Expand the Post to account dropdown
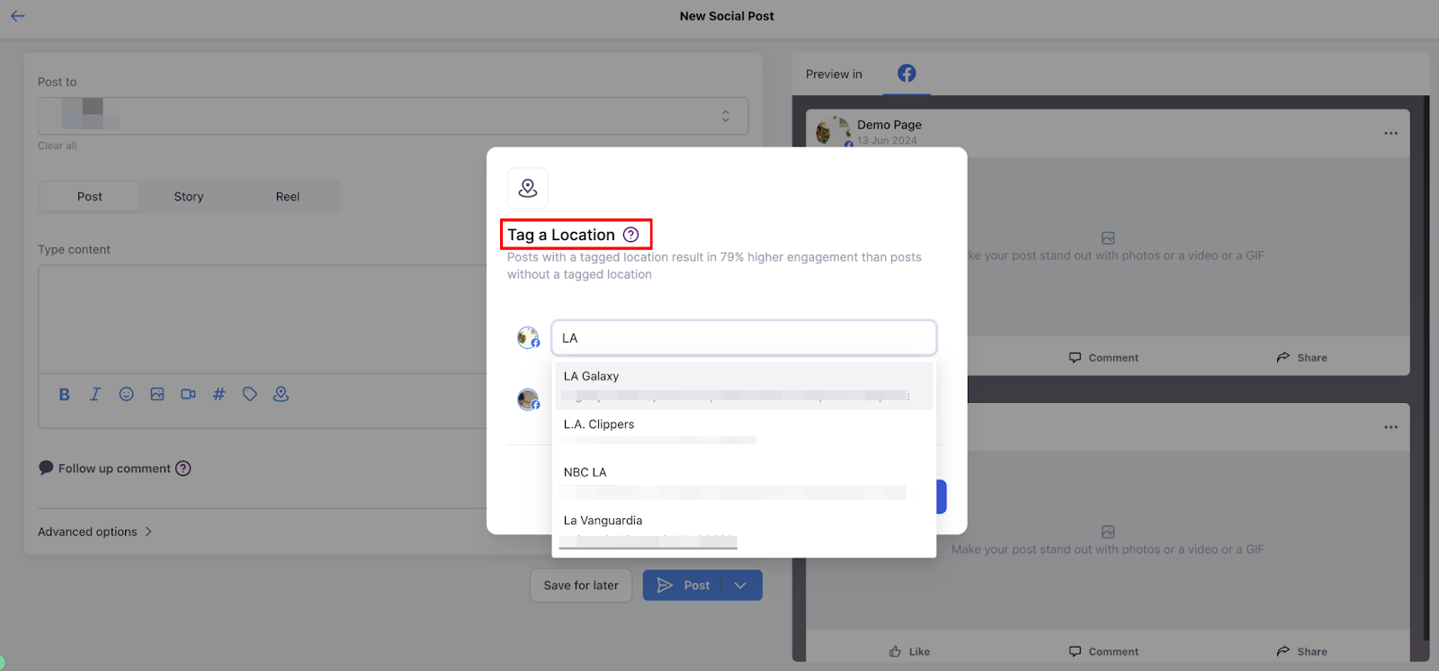The height and width of the screenshot is (671, 1439). click(725, 116)
